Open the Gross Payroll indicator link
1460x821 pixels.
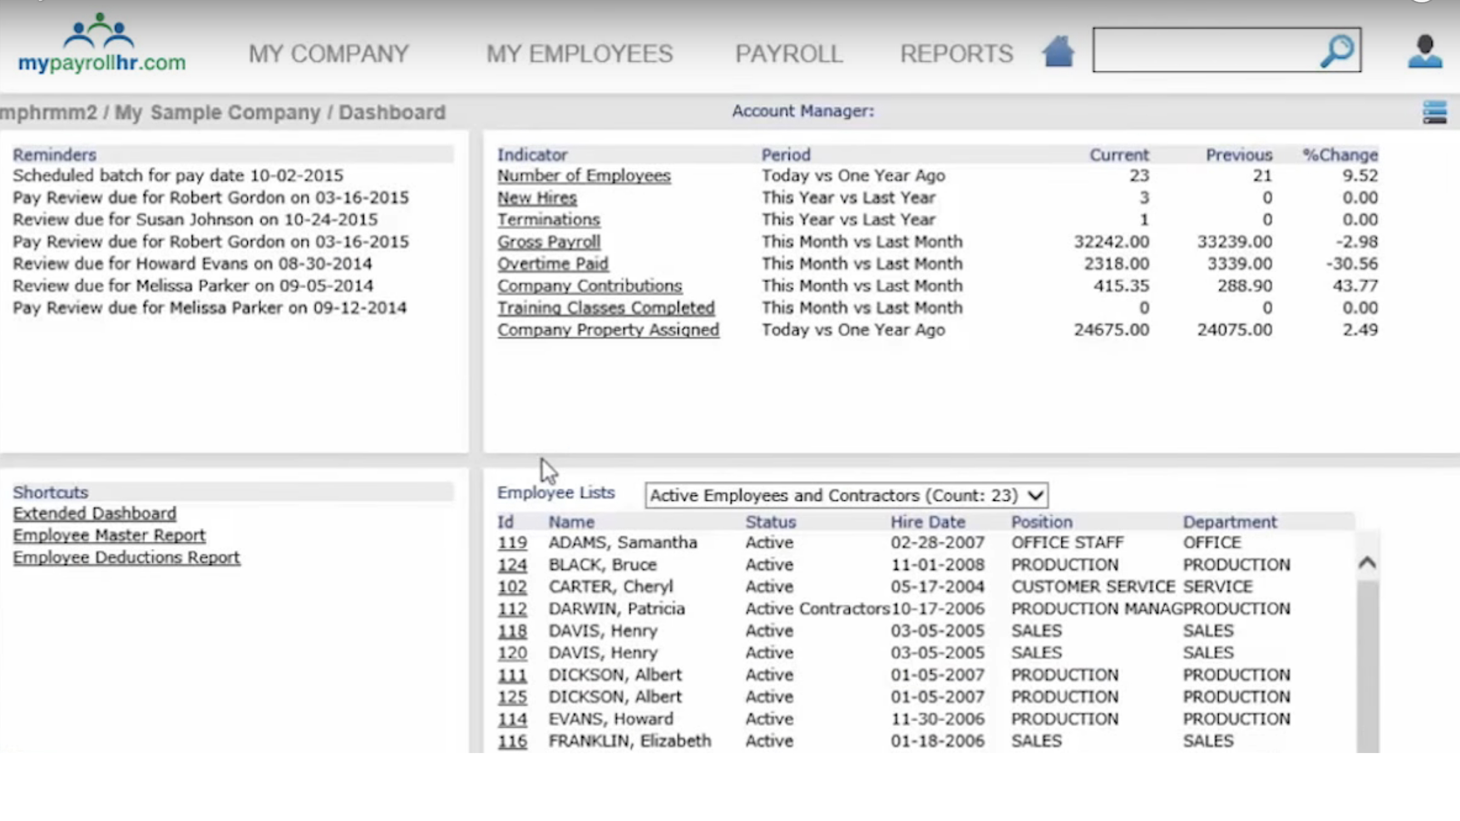[549, 242]
